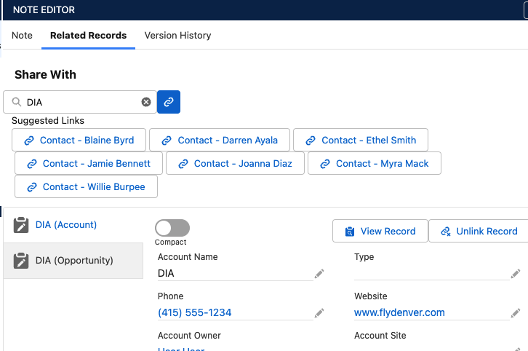Click the link icon for Ethel Smith
The height and width of the screenshot is (351, 528).
coord(311,141)
